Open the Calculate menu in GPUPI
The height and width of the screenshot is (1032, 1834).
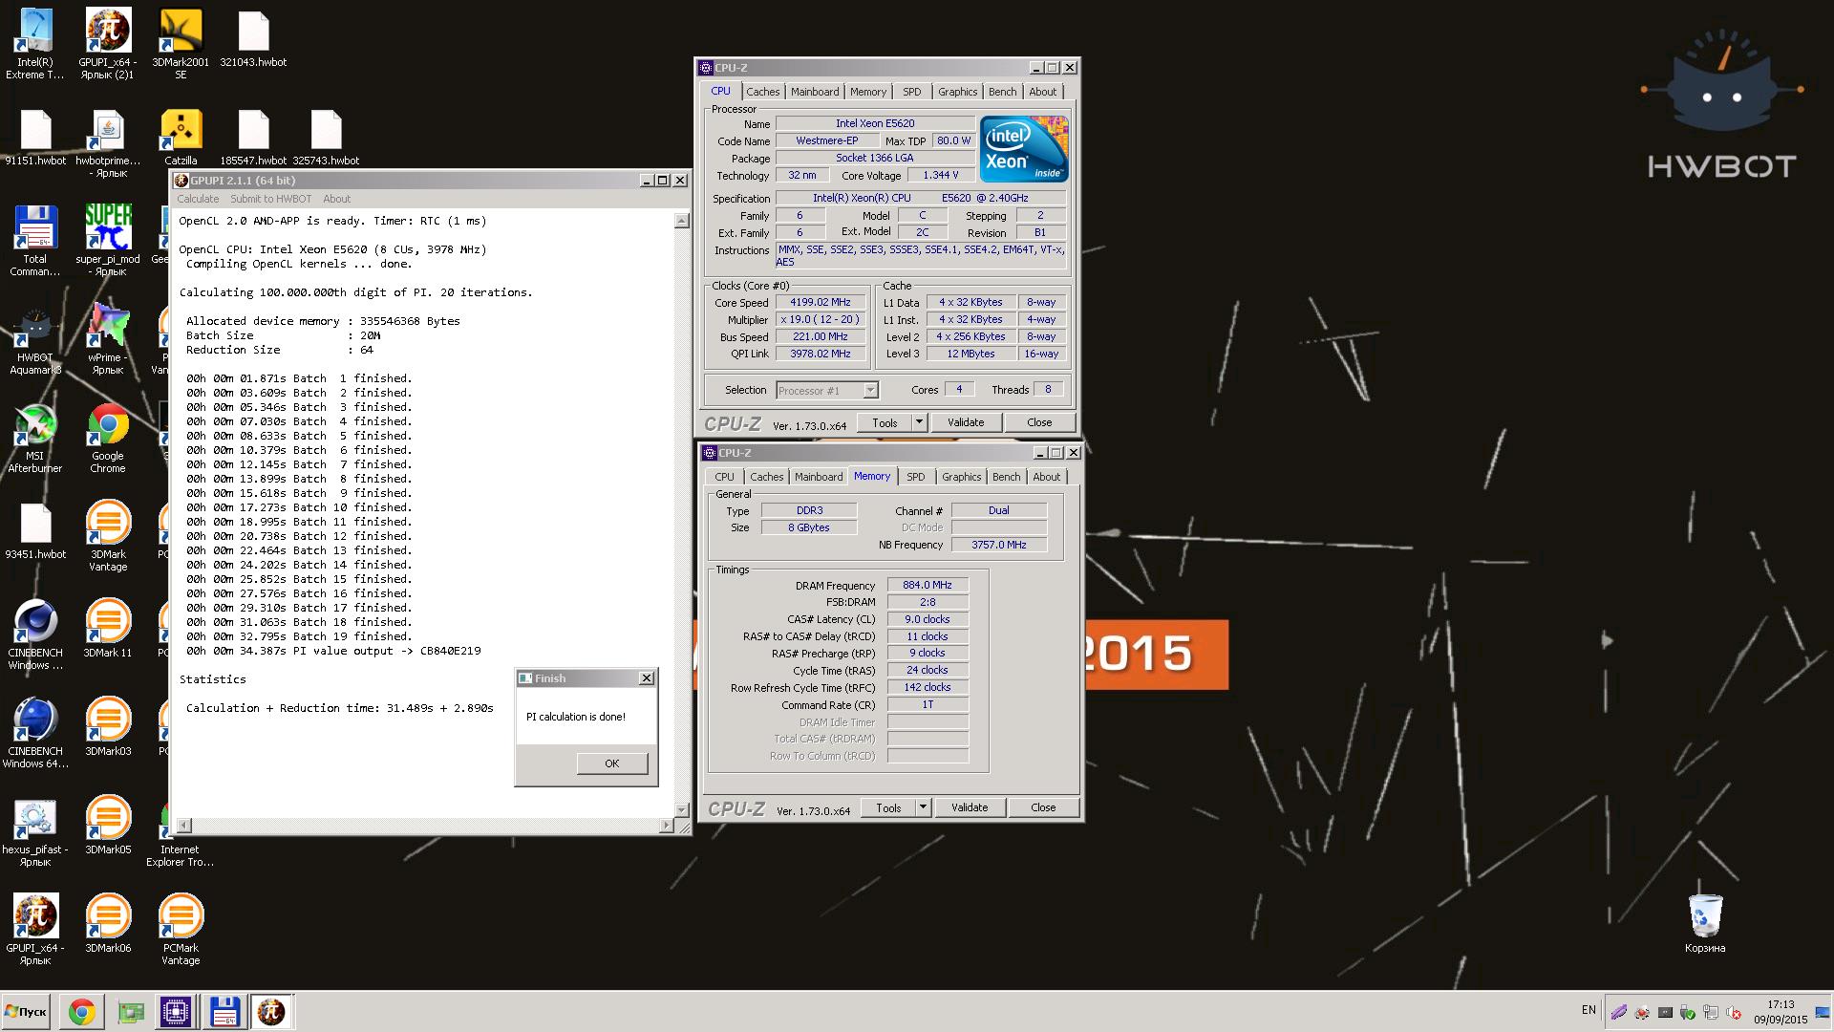(198, 199)
